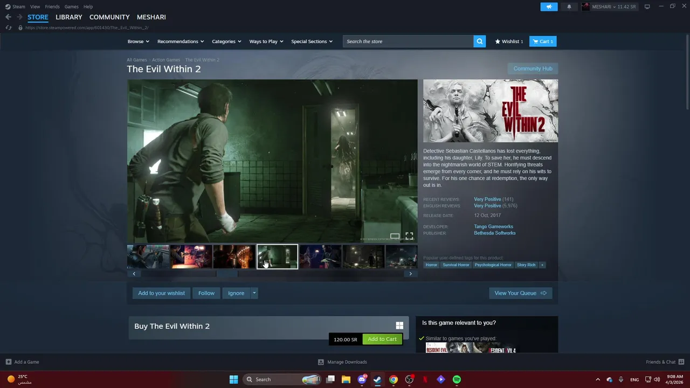The image size is (690, 388).
Task: Switch to the STORE tab
Action: pyautogui.click(x=38, y=17)
